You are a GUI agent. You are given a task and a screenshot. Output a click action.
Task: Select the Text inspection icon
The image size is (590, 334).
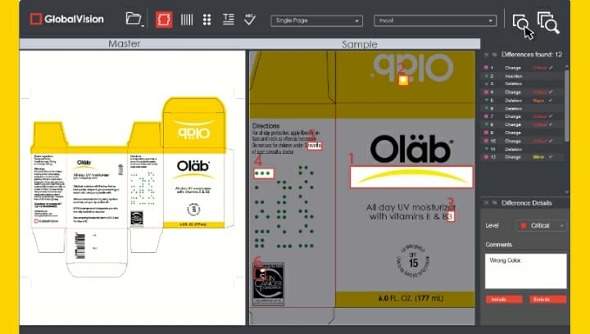point(228,19)
